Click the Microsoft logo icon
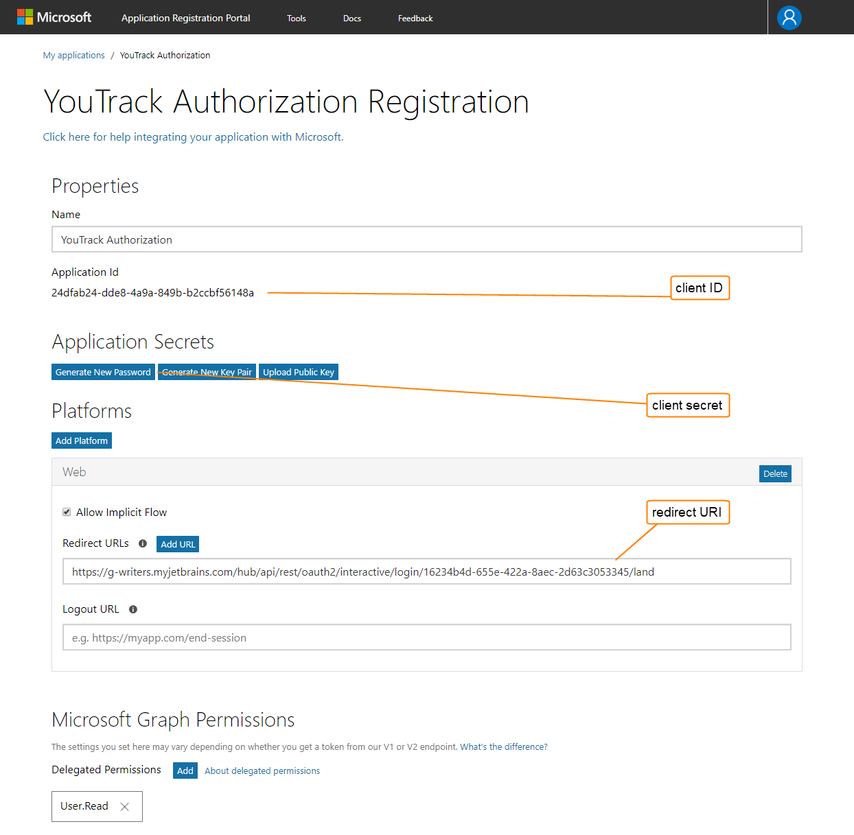The height and width of the screenshot is (835, 854). (x=25, y=17)
